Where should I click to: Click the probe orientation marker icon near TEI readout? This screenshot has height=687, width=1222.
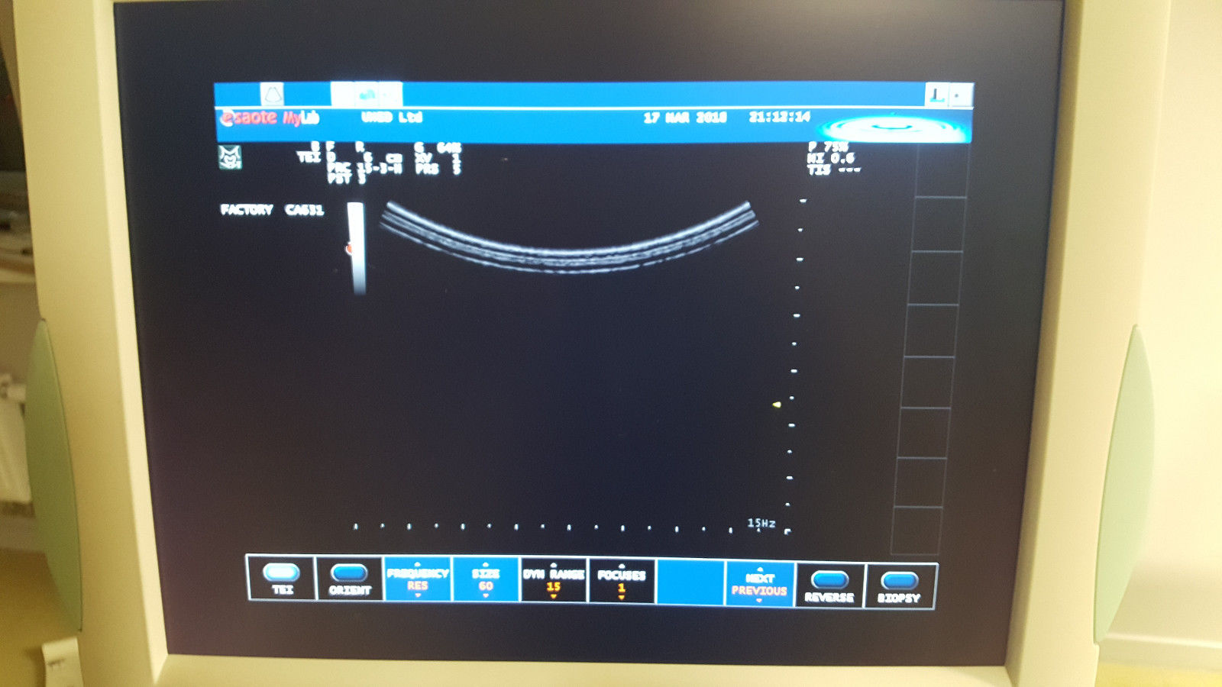229,158
